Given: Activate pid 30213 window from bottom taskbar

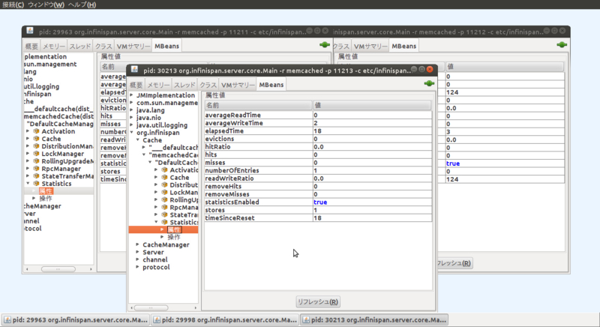Looking at the screenshot, I should coord(374,319).
